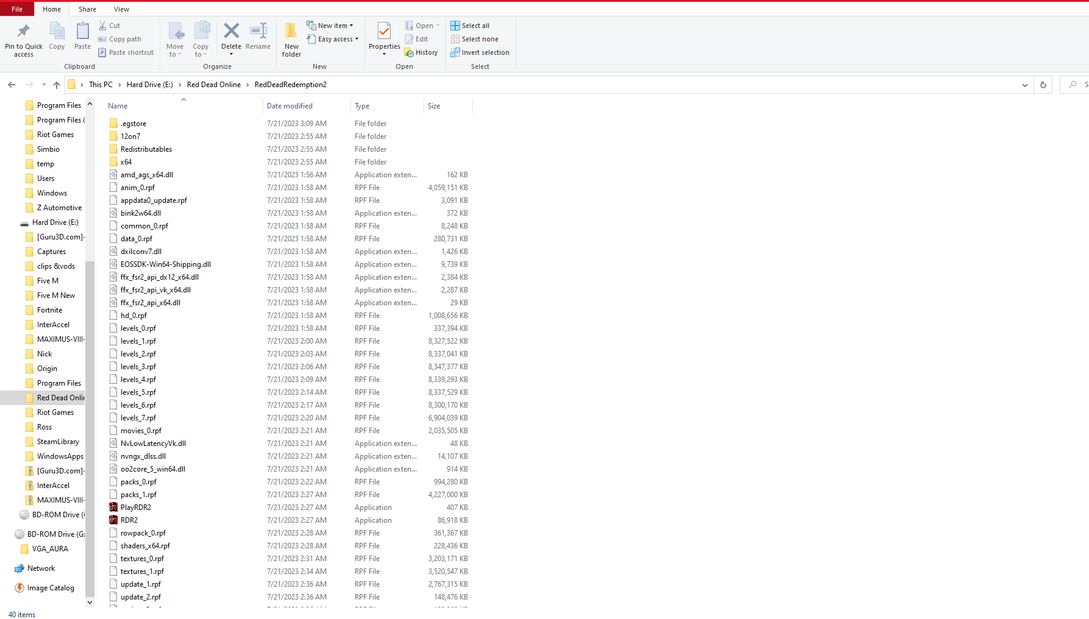1089x619 pixels.
Task: Select RDR2 application icon
Action: 113,520
